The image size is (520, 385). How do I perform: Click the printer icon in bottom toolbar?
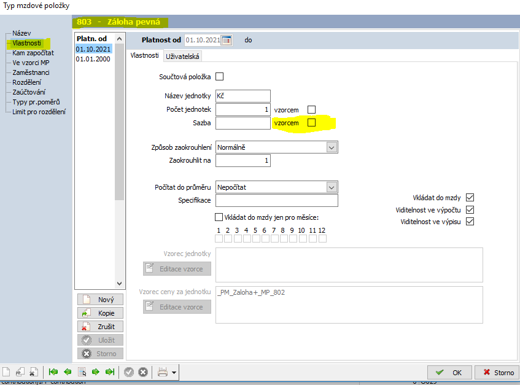click(x=163, y=372)
